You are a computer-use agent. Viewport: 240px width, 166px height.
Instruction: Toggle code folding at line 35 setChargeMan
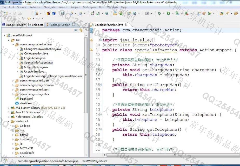pyautogui.click(x=101, y=70)
